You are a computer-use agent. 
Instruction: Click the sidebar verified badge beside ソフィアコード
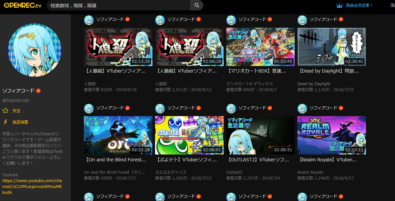pyautogui.click(x=38, y=91)
